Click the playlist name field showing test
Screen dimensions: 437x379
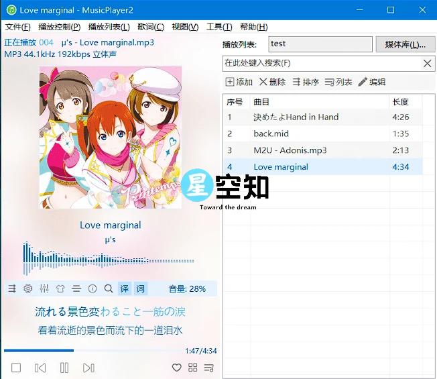pos(320,44)
